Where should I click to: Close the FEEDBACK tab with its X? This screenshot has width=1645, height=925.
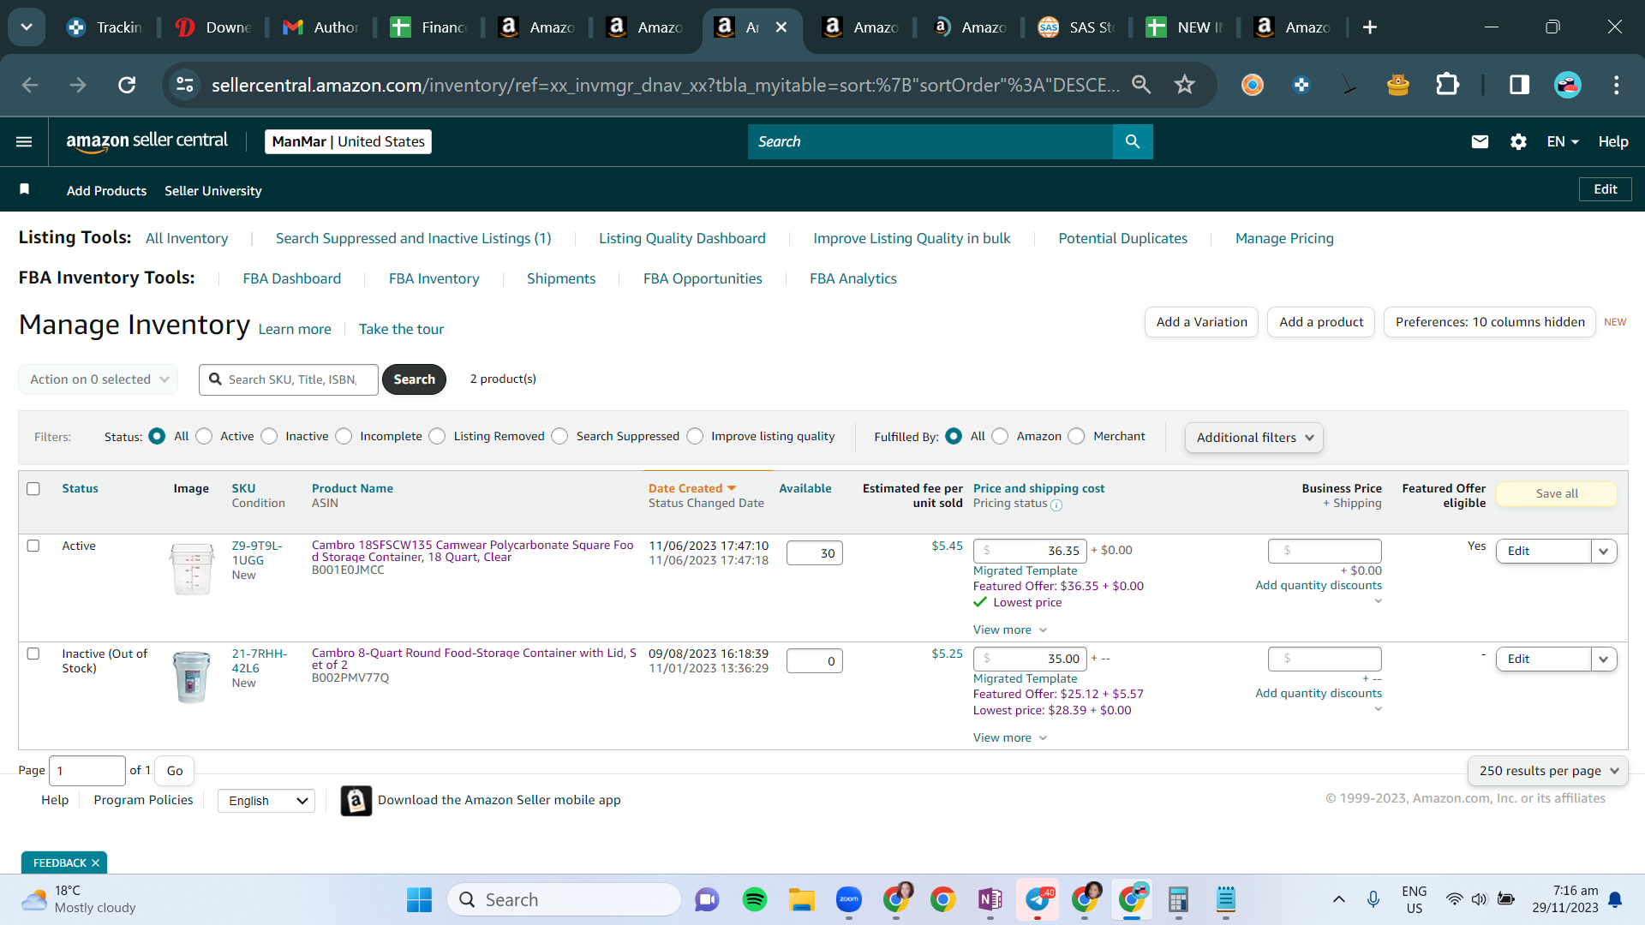[x=95, y=863]
